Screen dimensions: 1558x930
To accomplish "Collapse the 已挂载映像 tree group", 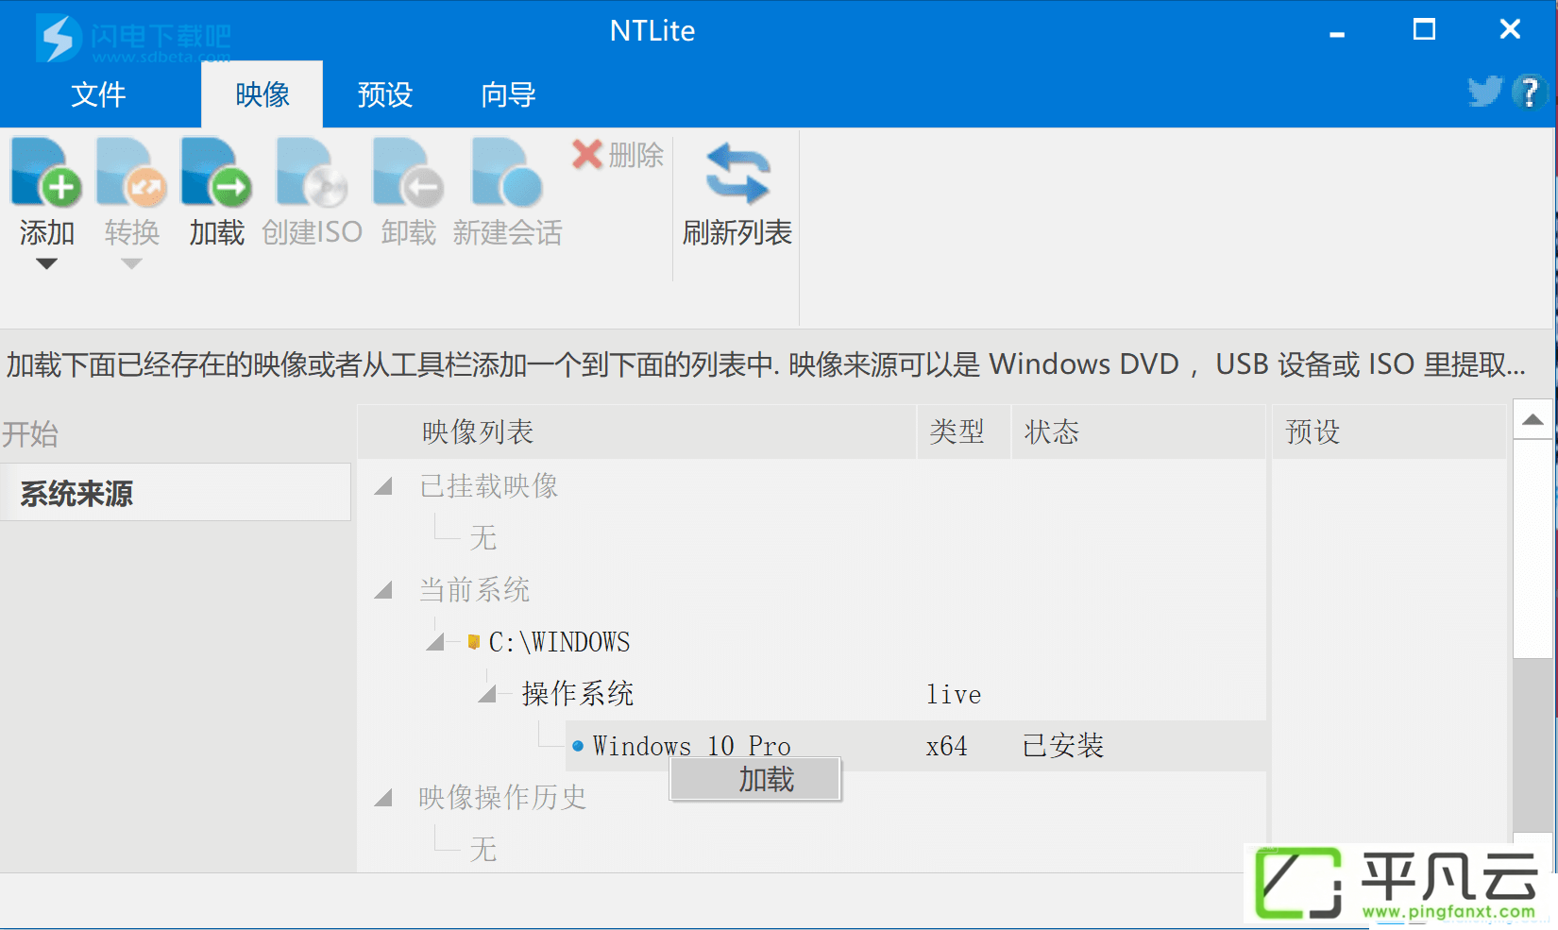I will click(383, 487).
